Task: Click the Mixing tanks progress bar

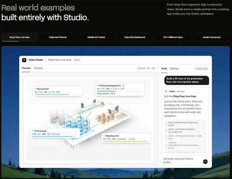Action: [x=58, y=94]
